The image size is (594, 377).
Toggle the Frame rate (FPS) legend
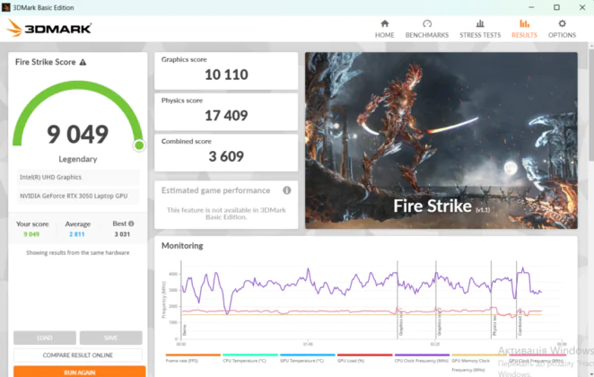[x=193, y=357]
